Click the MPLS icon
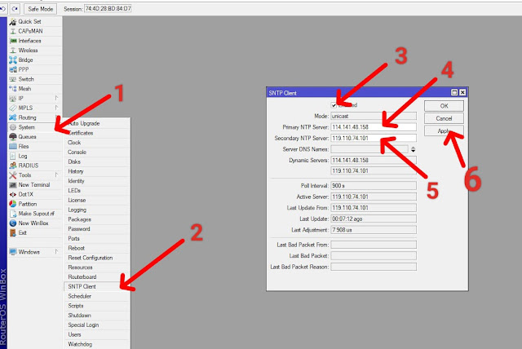Image resolution: width=522 pixels, height=349 pixels. tap(13, 108)
